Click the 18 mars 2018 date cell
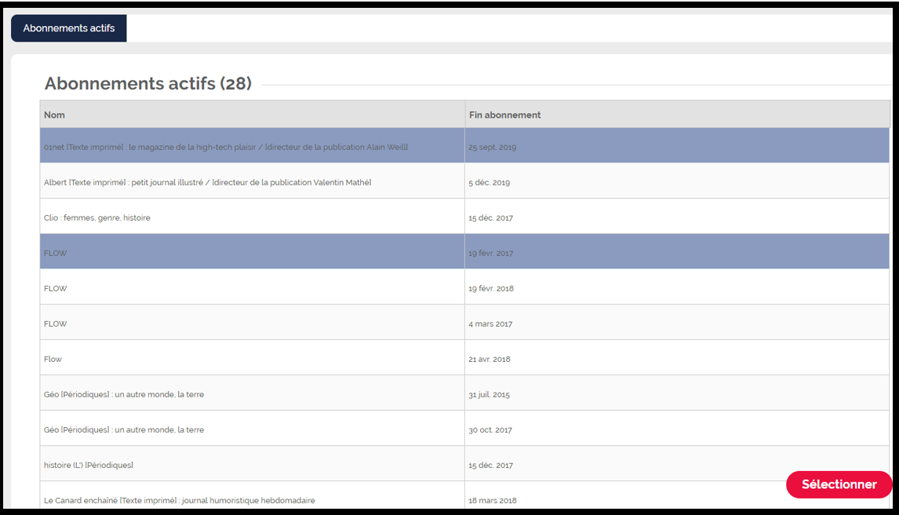This screenshot has height=515, width=899. 677,495
